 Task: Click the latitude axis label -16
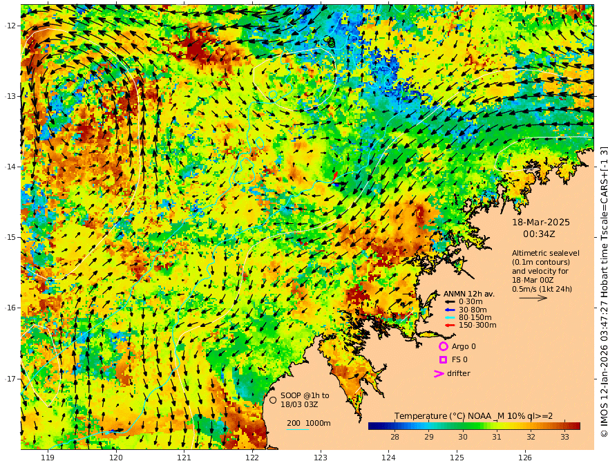click(10, 308)
